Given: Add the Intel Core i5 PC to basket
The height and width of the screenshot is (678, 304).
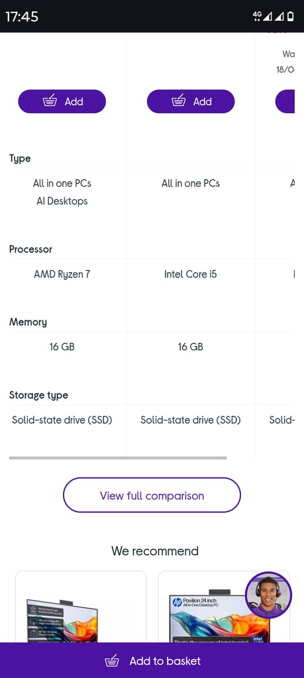Looking at the screenshot, I should coord(191,101).
